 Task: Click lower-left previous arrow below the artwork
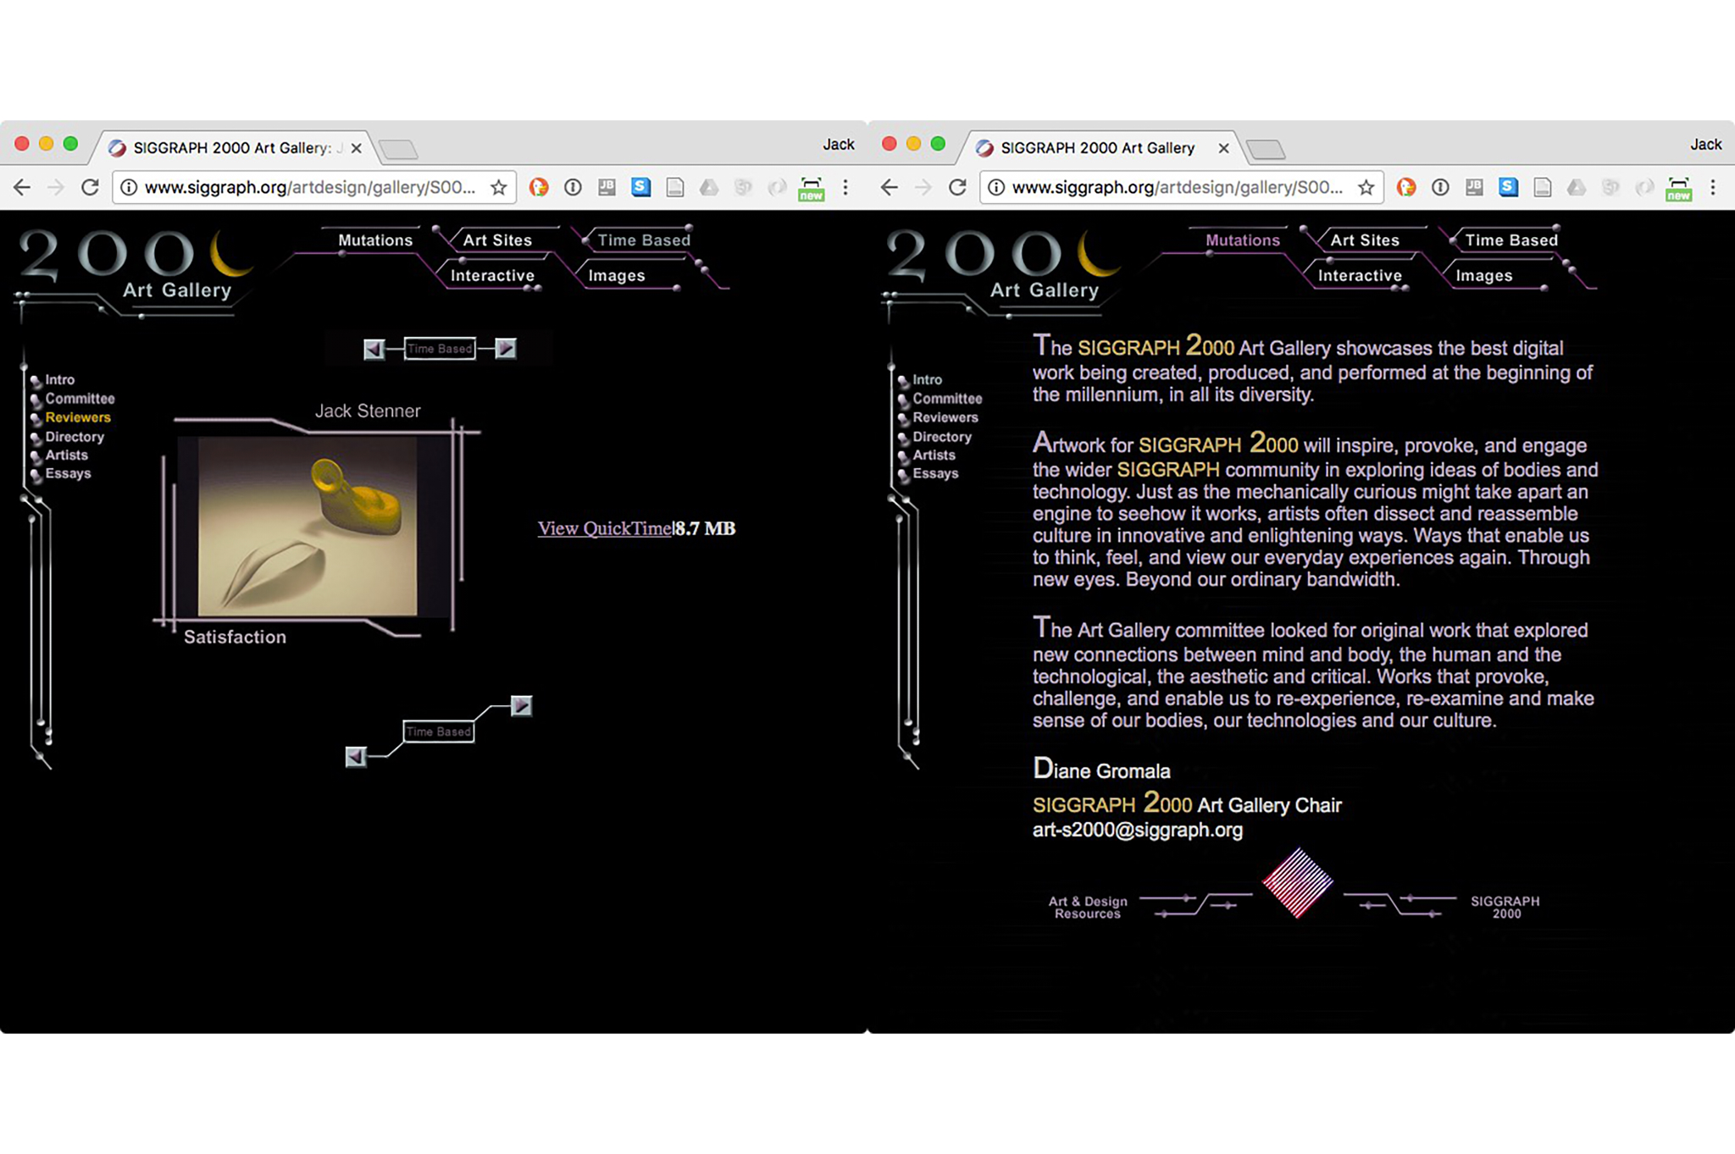(x=356, y=756)
